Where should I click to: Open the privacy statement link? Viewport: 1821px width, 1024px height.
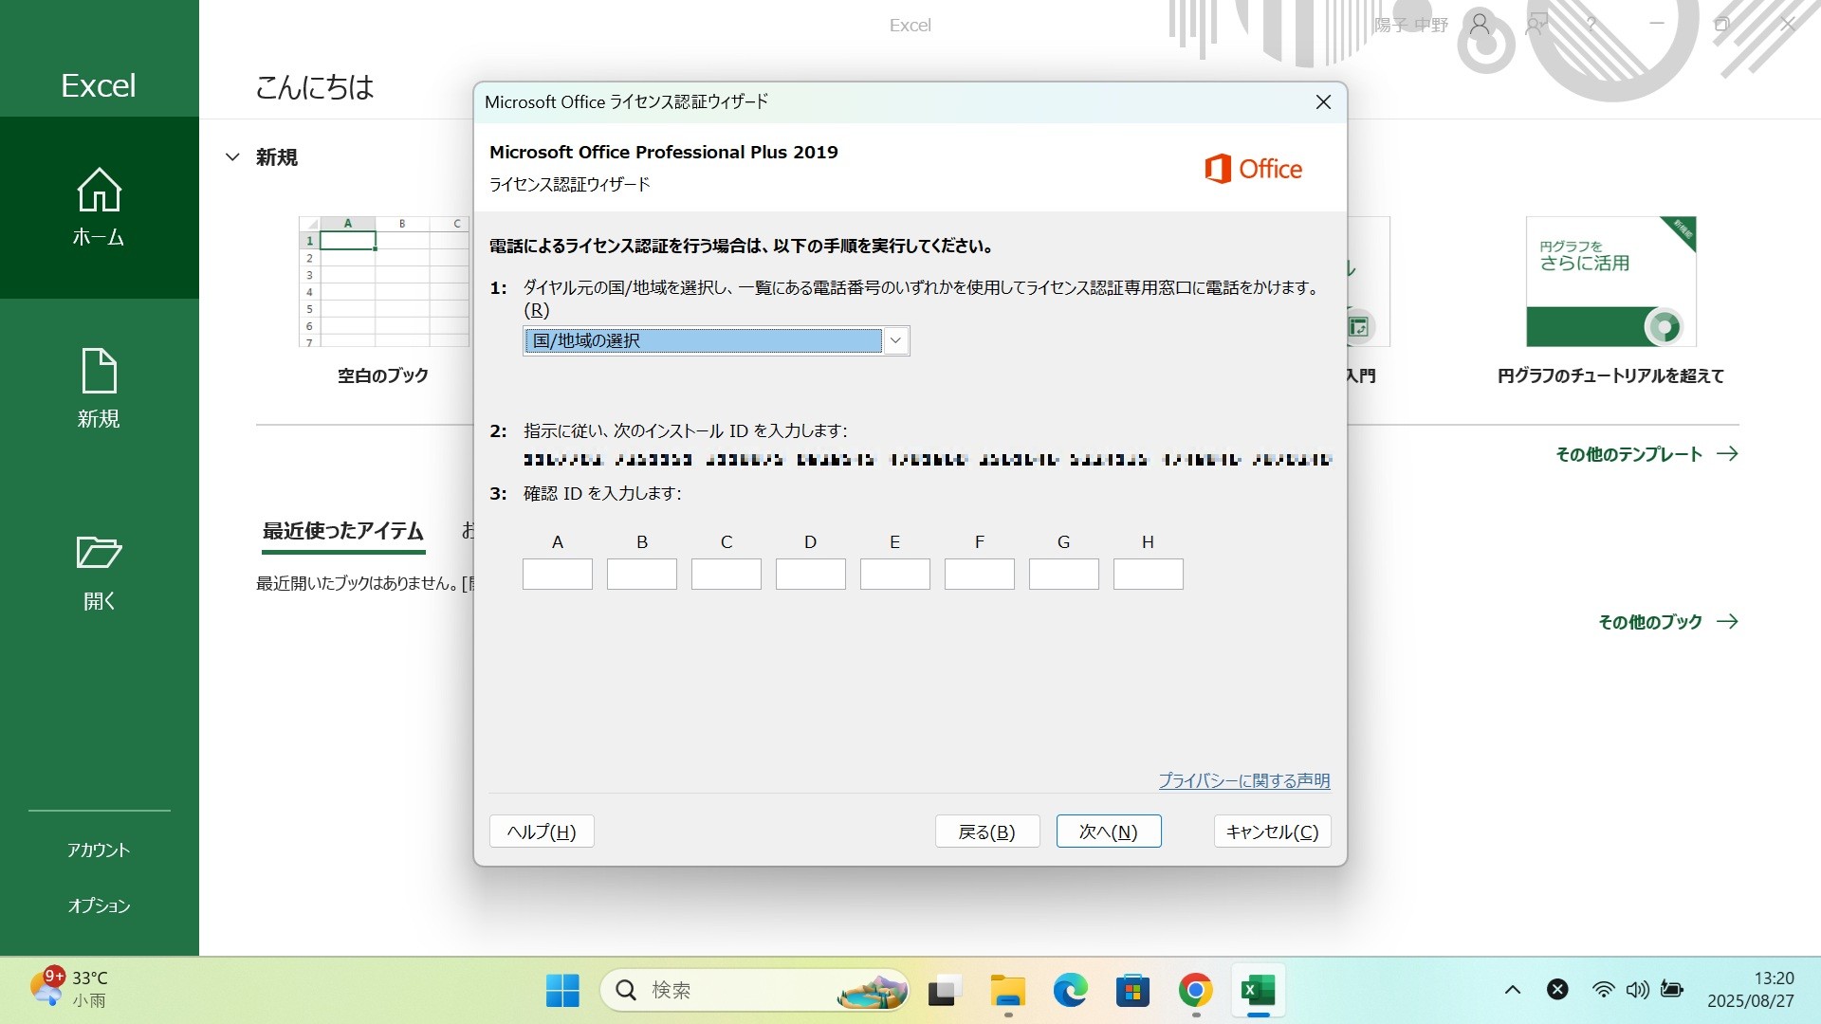coord(1243,780)
